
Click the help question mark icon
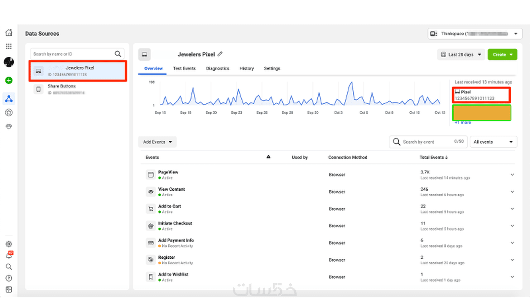pos(9,278)
